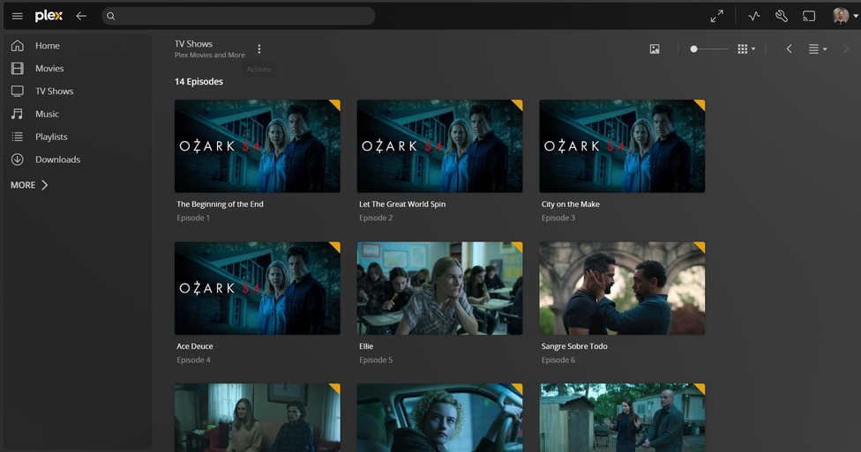Go back using the top-bar arrow
Image resolution: width=861 pixels, height=452 pixels.
(81, 16)
